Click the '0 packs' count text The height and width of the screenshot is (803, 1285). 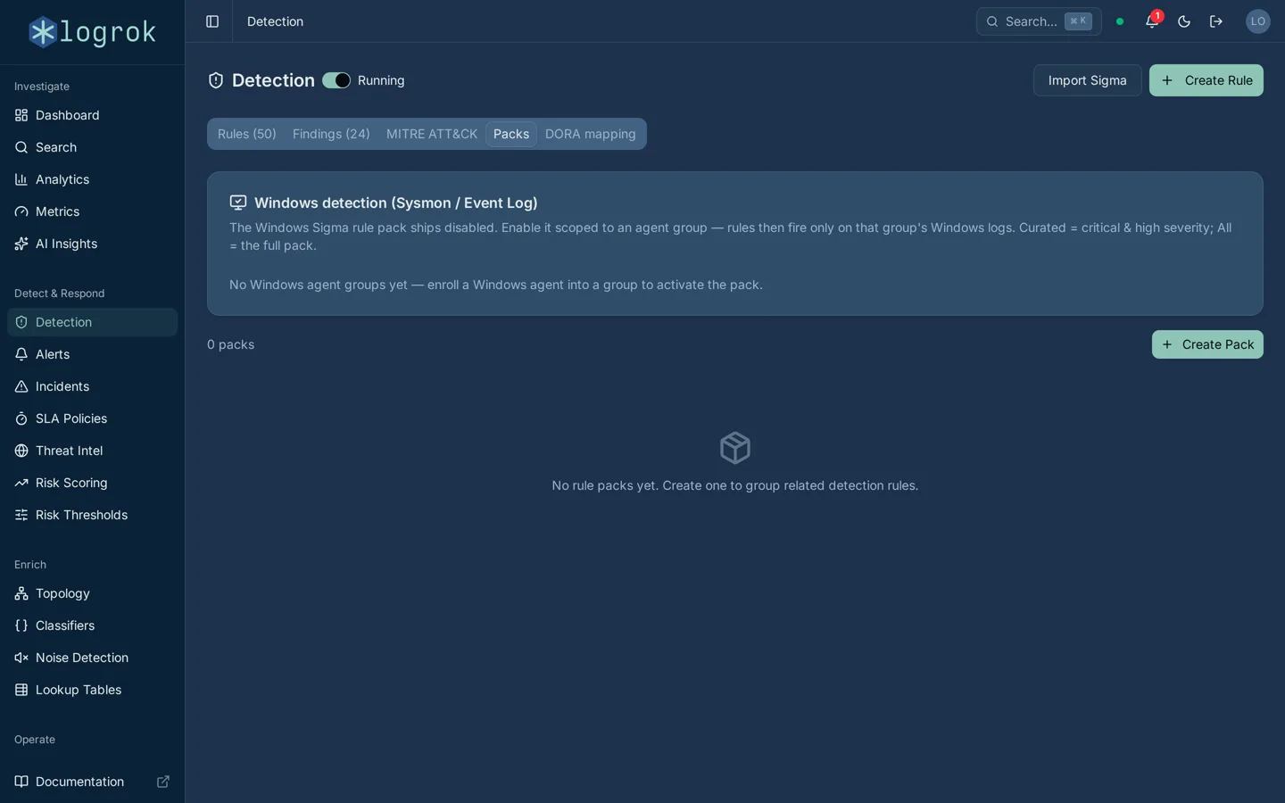coord(231,344)
